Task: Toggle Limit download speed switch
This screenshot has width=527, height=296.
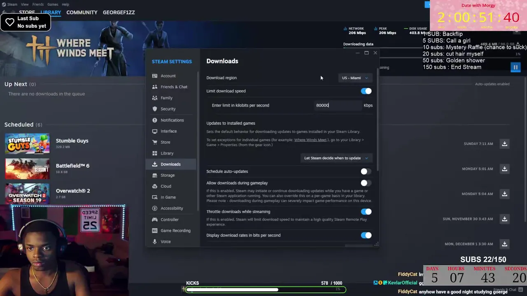Action: point(366,91)
